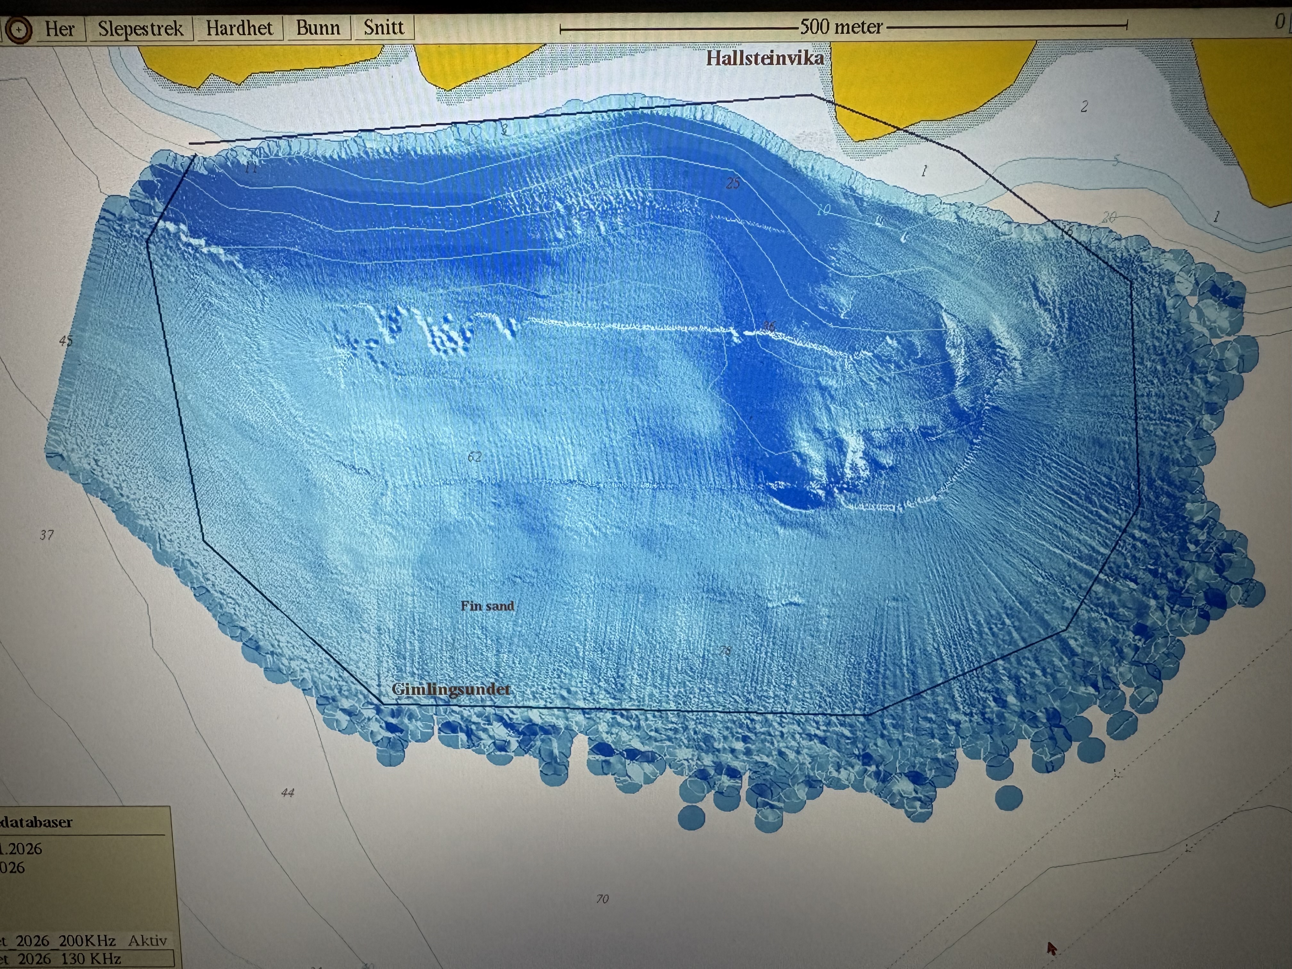Viewport: 1292px width, 969px height.
Task: Select the 1.2026 date entry
Action: coord(21,849)
